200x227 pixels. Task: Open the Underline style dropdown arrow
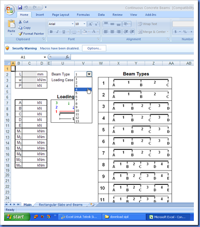tap(68, 32)
